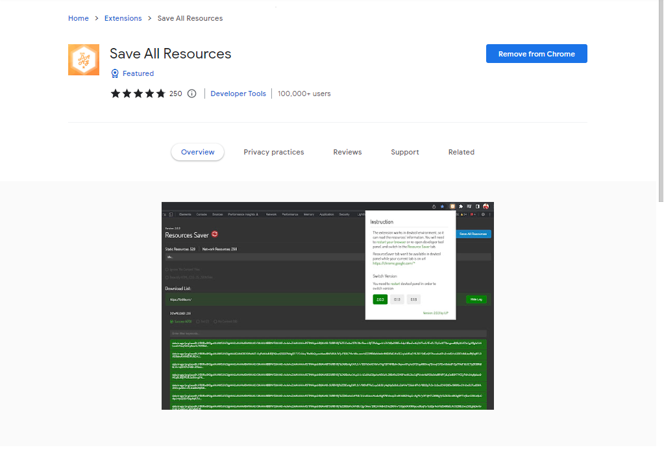Screen dimensions: 664x463
Task: Click Remove from Chrome button
Action: point(537,54)
